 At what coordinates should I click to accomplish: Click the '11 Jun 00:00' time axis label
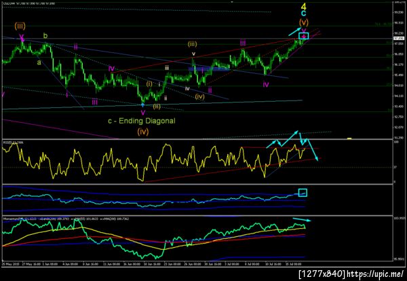pos(112,264)
